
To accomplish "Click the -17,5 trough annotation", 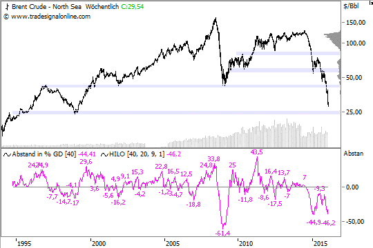I will [x=275, y=204].
